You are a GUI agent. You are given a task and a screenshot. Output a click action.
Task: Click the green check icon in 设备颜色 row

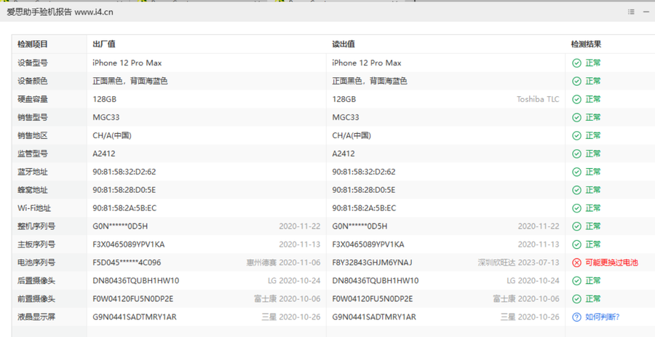pyautogui.click(x=576, y=81)
